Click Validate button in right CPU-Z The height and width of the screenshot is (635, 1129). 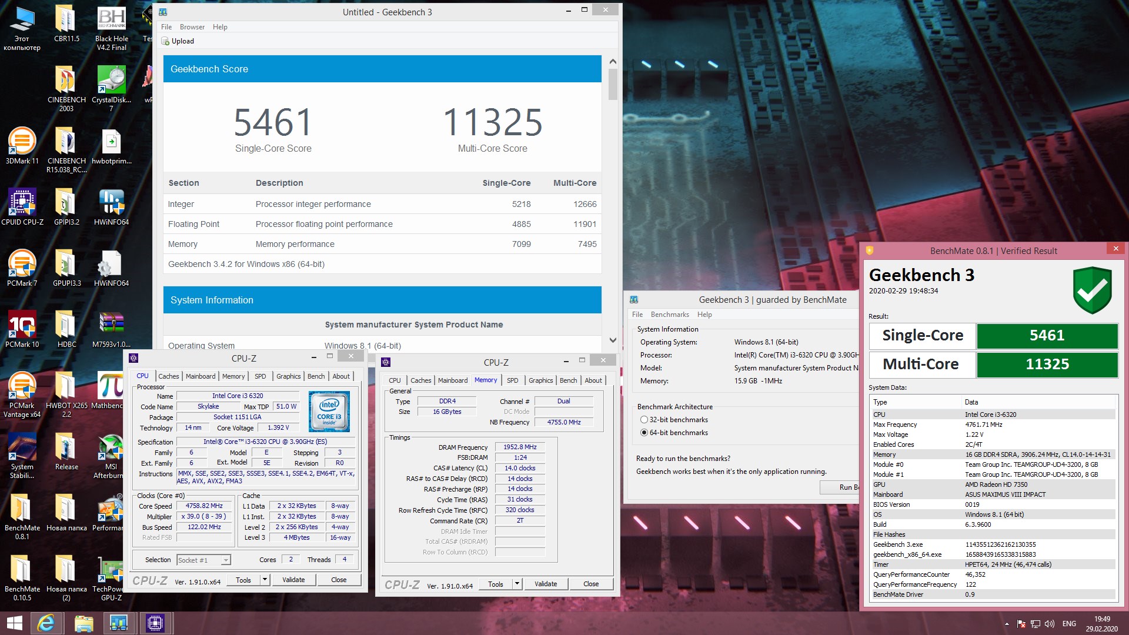click(546, 584)
